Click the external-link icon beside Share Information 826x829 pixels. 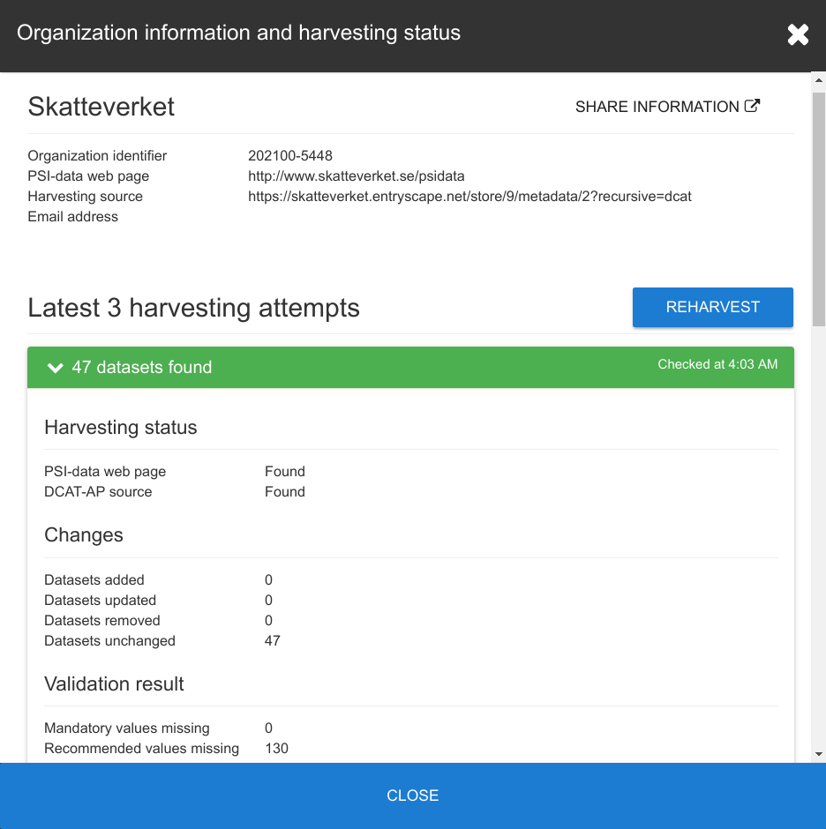[x=752, y=106]
